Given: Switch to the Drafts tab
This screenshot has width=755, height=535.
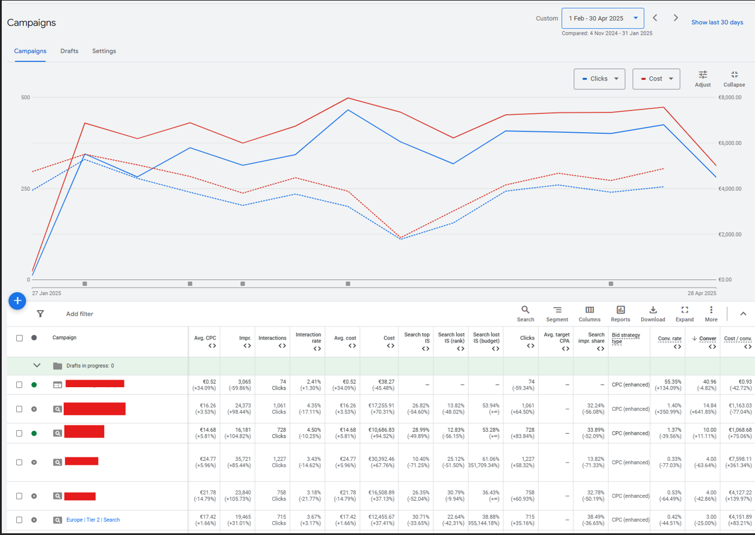Looking at the screenshot, I should point(70,51).
